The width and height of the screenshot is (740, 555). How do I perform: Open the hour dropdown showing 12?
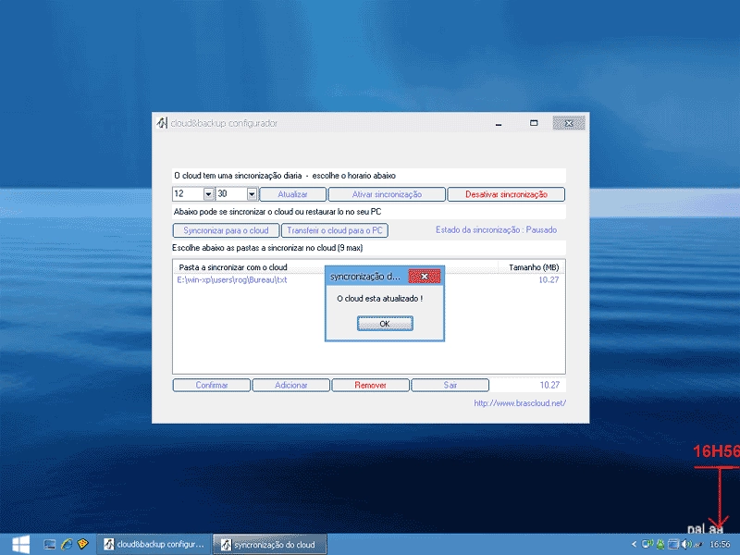208,194
